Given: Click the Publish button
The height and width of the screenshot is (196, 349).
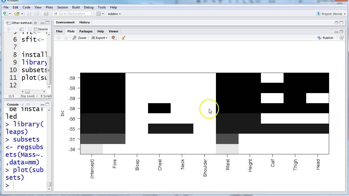Looking at the screenshot, I should pos(325,38).
